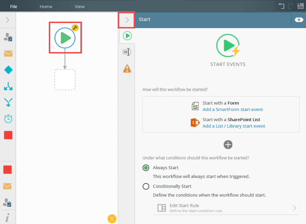Screen dimensions: 306x224
Task: Select the Start step on canvas
Action: coord(65,38)
